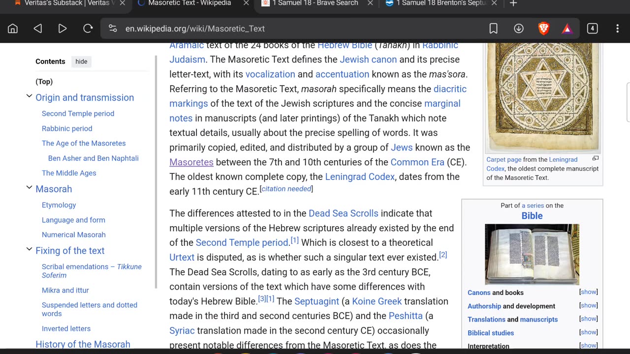
Task: Go to Etymology section
Action: point(59,205)
